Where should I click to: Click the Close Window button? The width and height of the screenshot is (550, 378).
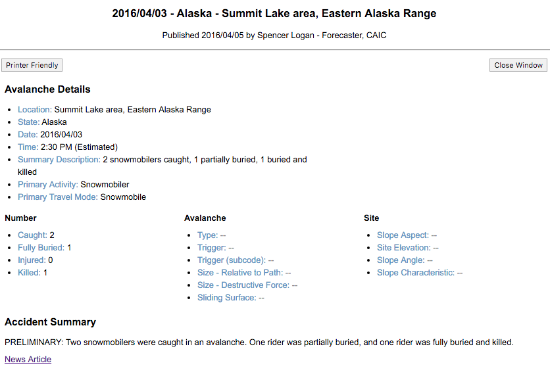coord(518,65)
